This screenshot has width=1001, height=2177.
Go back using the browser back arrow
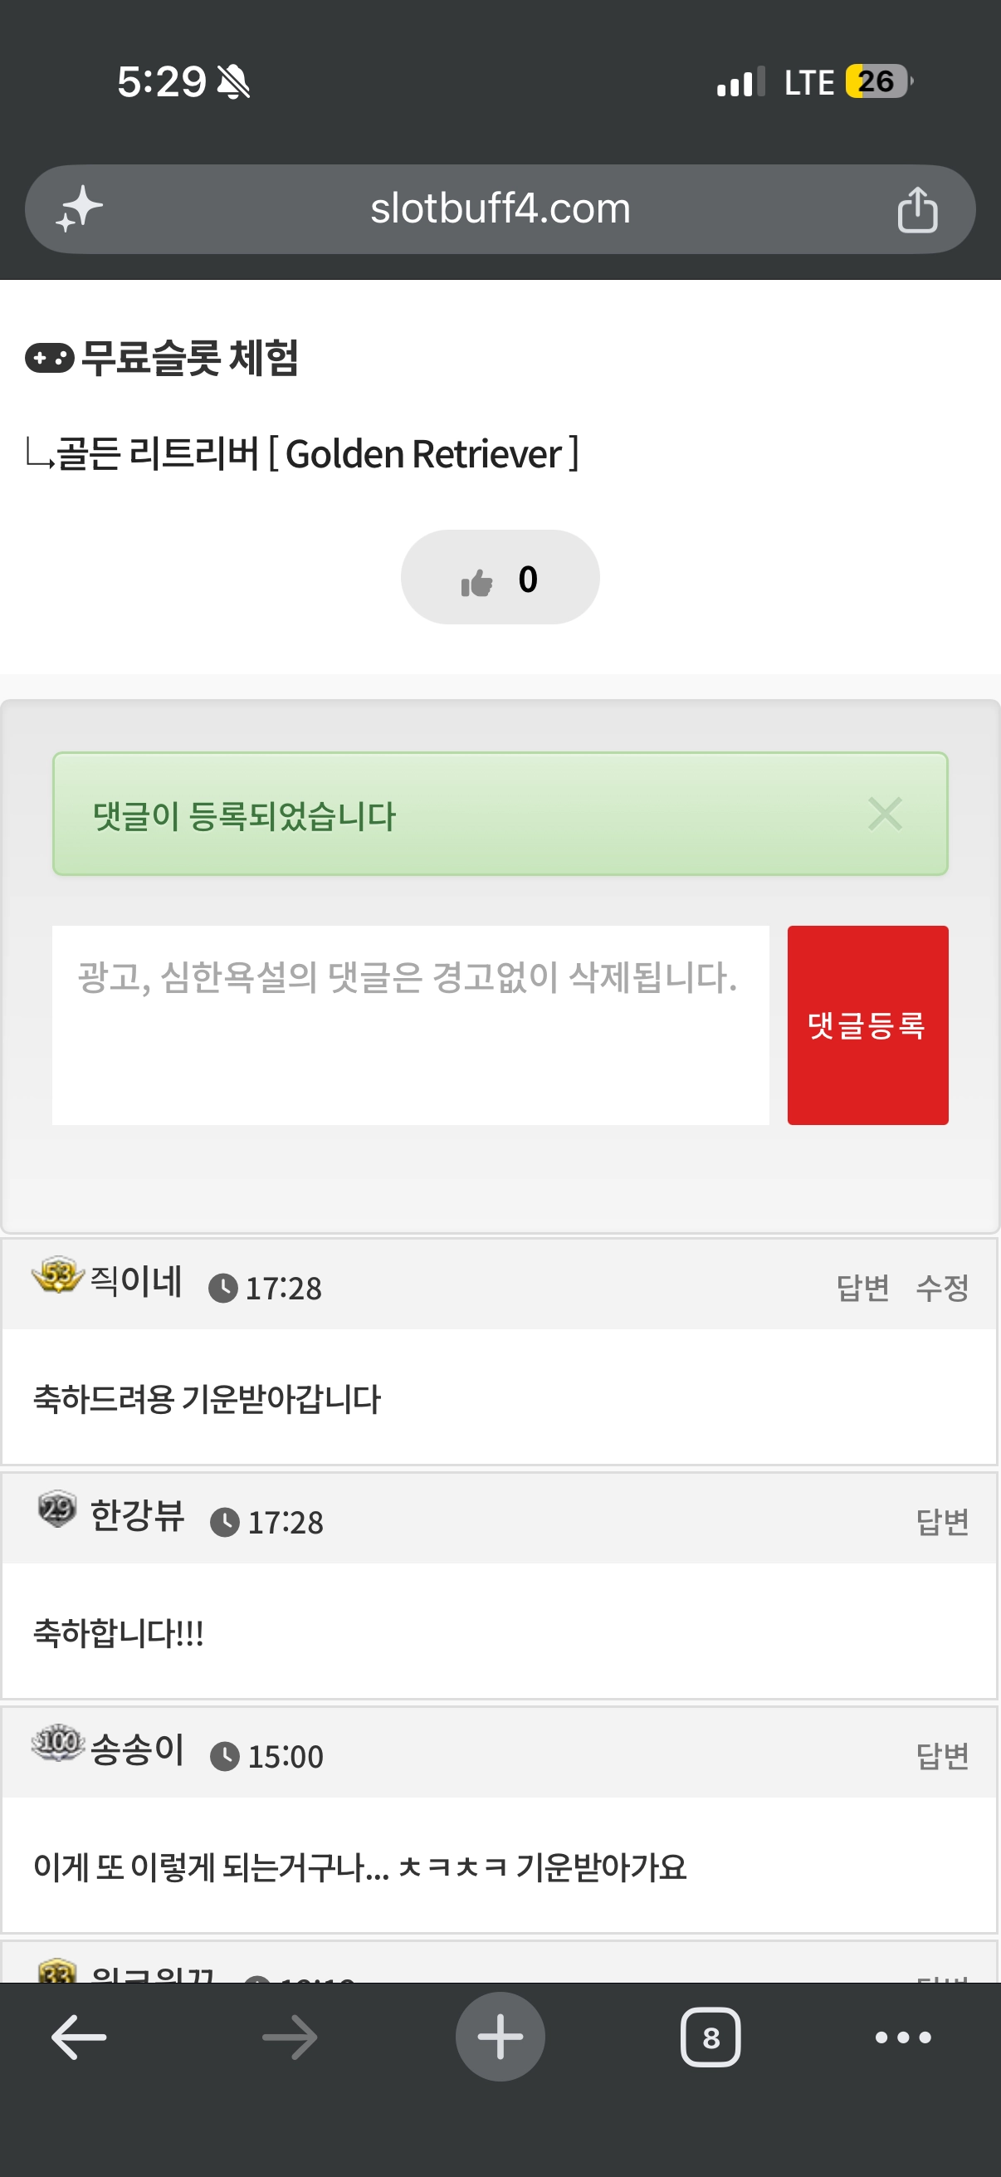click(79, 2038)
